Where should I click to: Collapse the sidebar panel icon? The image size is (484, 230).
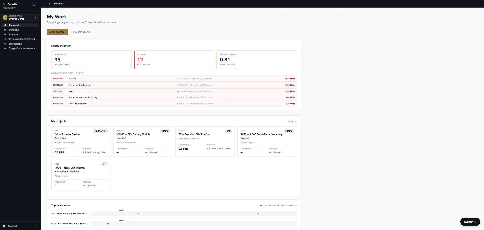34,5
